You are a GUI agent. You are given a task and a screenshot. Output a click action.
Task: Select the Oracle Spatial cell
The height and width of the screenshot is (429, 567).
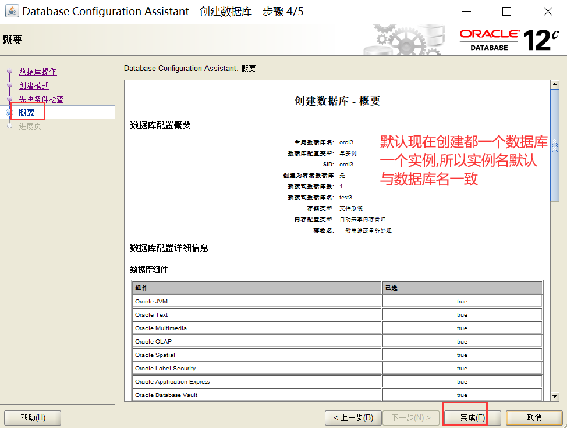coord(257,355)
